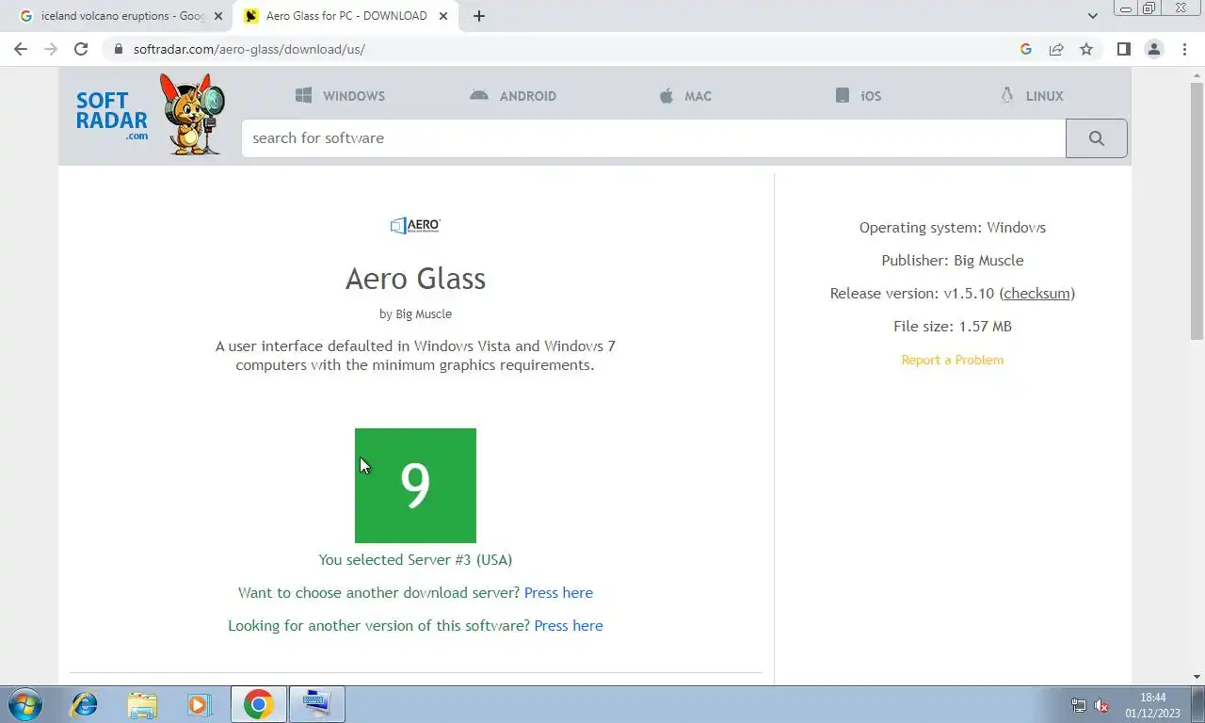1205x723 pixels.
Task: Go forward in browser history
Action: pos(51,49)
